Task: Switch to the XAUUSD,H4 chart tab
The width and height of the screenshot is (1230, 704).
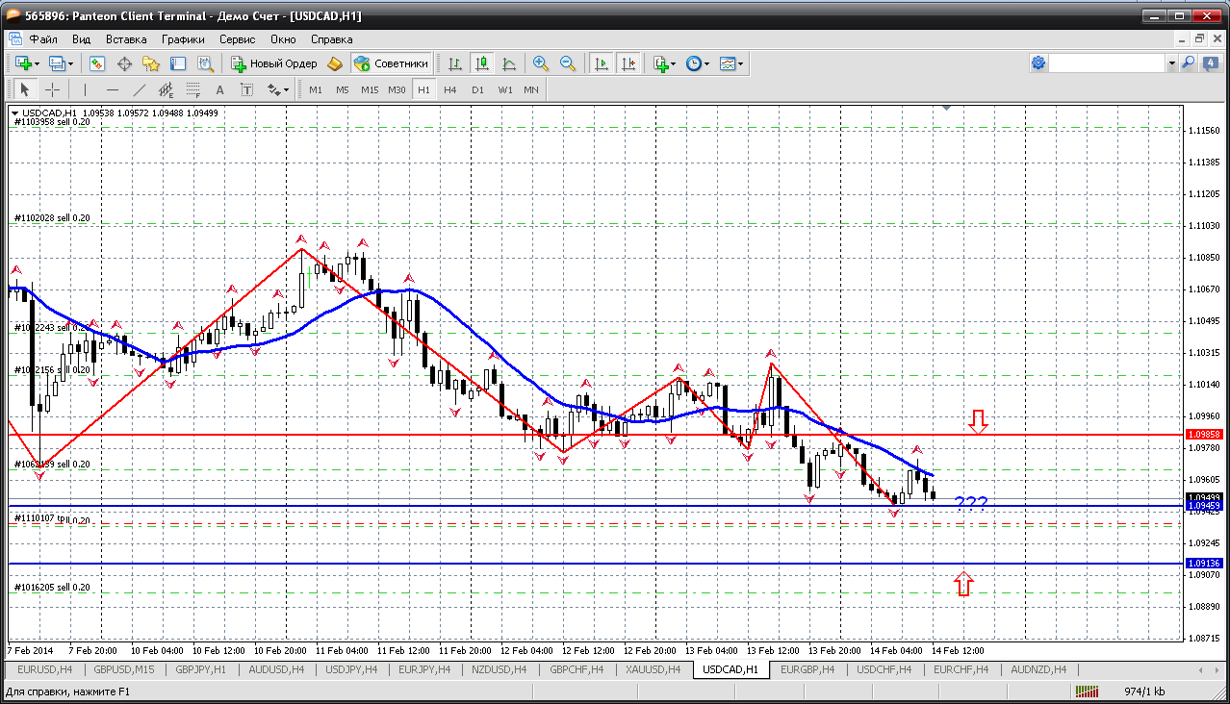Action: (x=653, y=669)
